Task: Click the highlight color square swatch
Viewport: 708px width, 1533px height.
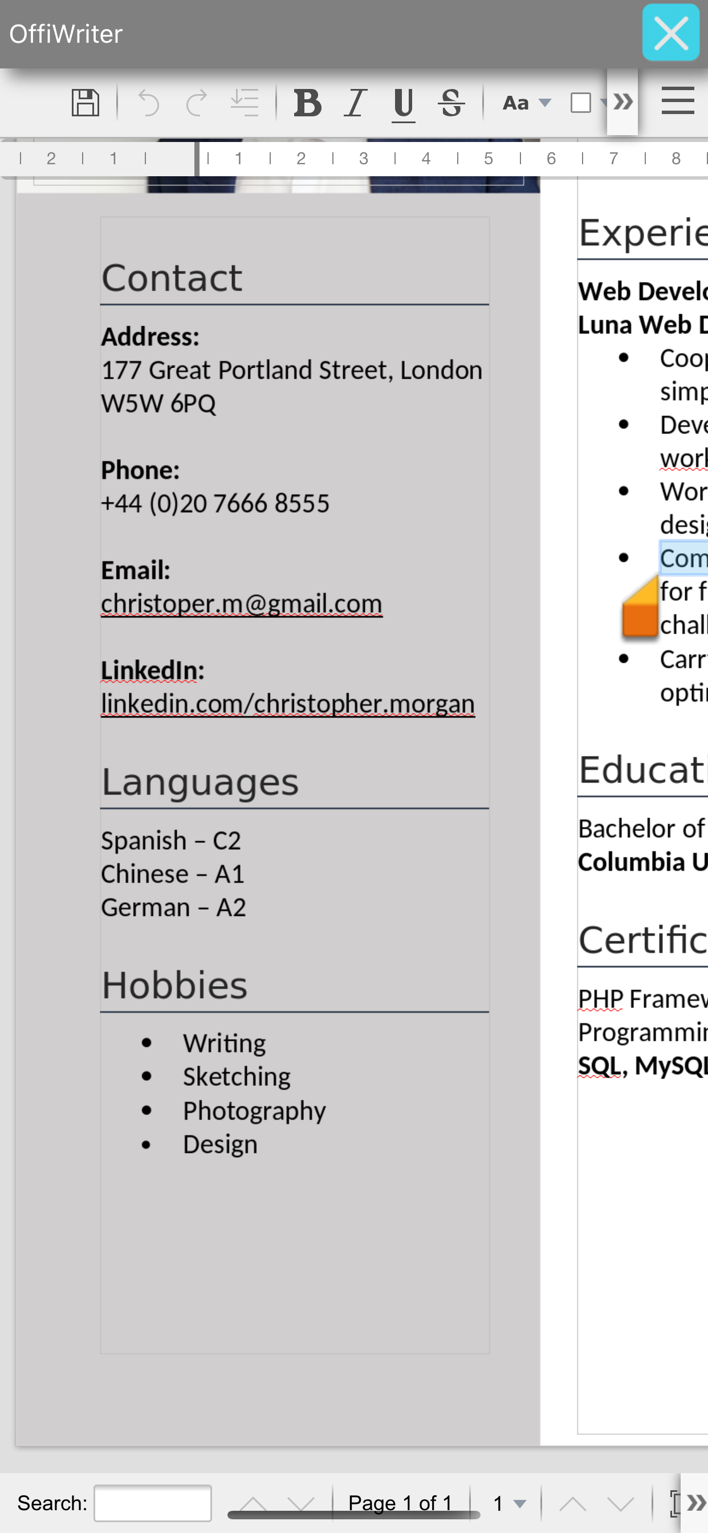Action: (x=581, y=102)
